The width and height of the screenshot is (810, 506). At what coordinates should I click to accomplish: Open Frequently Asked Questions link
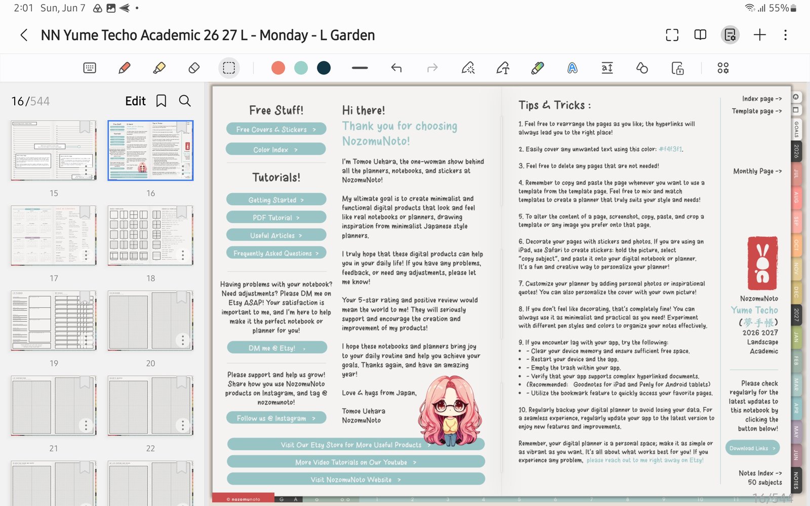click(276, 253)
